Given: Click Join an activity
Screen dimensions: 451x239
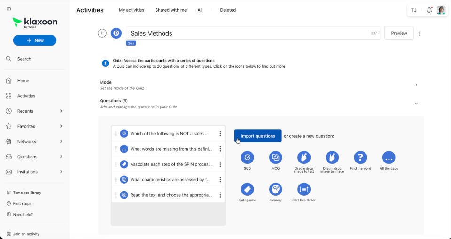Looking at the screenshot, I should [x=23, y=234].
